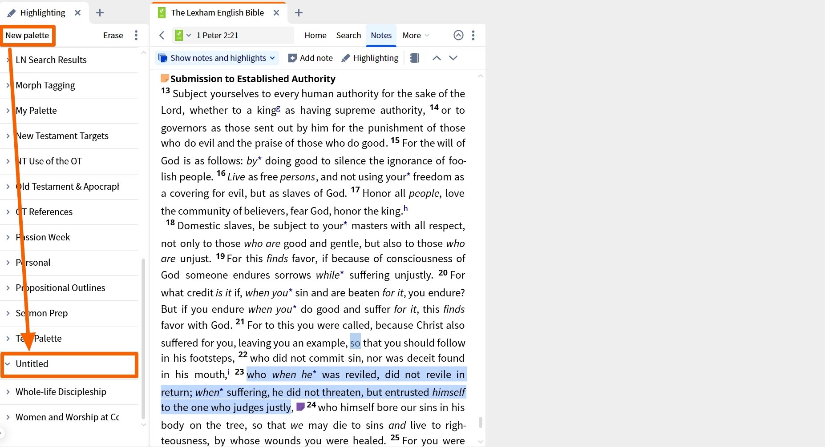The width and height of the screenshot is (825, 447).
Task: Switch to the Search tab
Action: [x=348, y=36]
